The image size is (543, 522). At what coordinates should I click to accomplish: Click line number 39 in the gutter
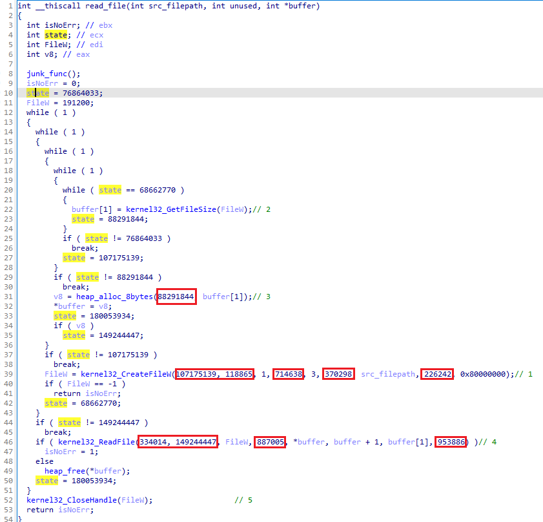pyautogui.click(x=8, y=374)
